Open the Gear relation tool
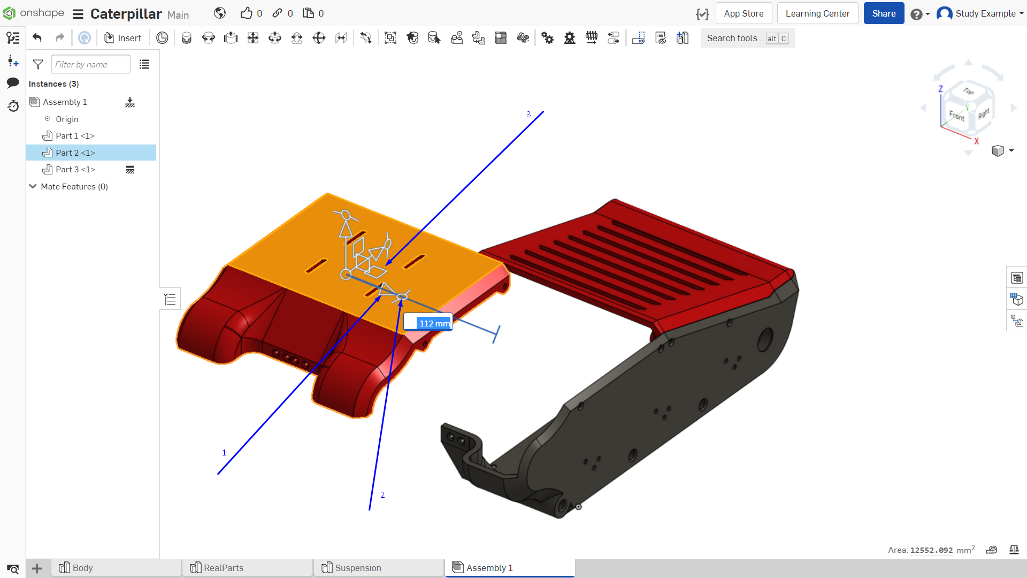 547,38
